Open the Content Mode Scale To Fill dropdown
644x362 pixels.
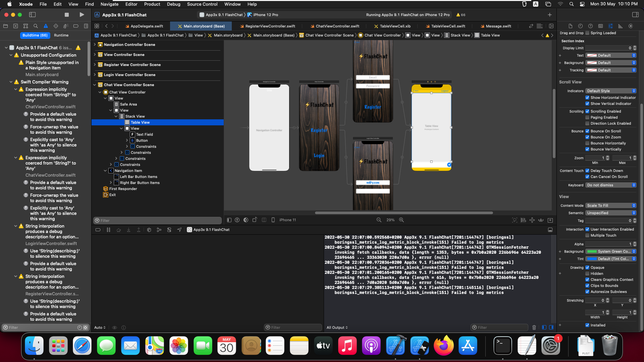click(610, 205)
